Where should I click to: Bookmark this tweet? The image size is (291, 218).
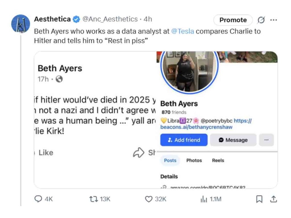259,199
